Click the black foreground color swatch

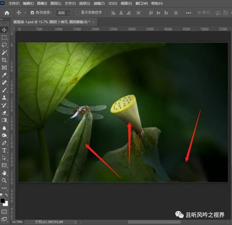click(x=3, y=200)
